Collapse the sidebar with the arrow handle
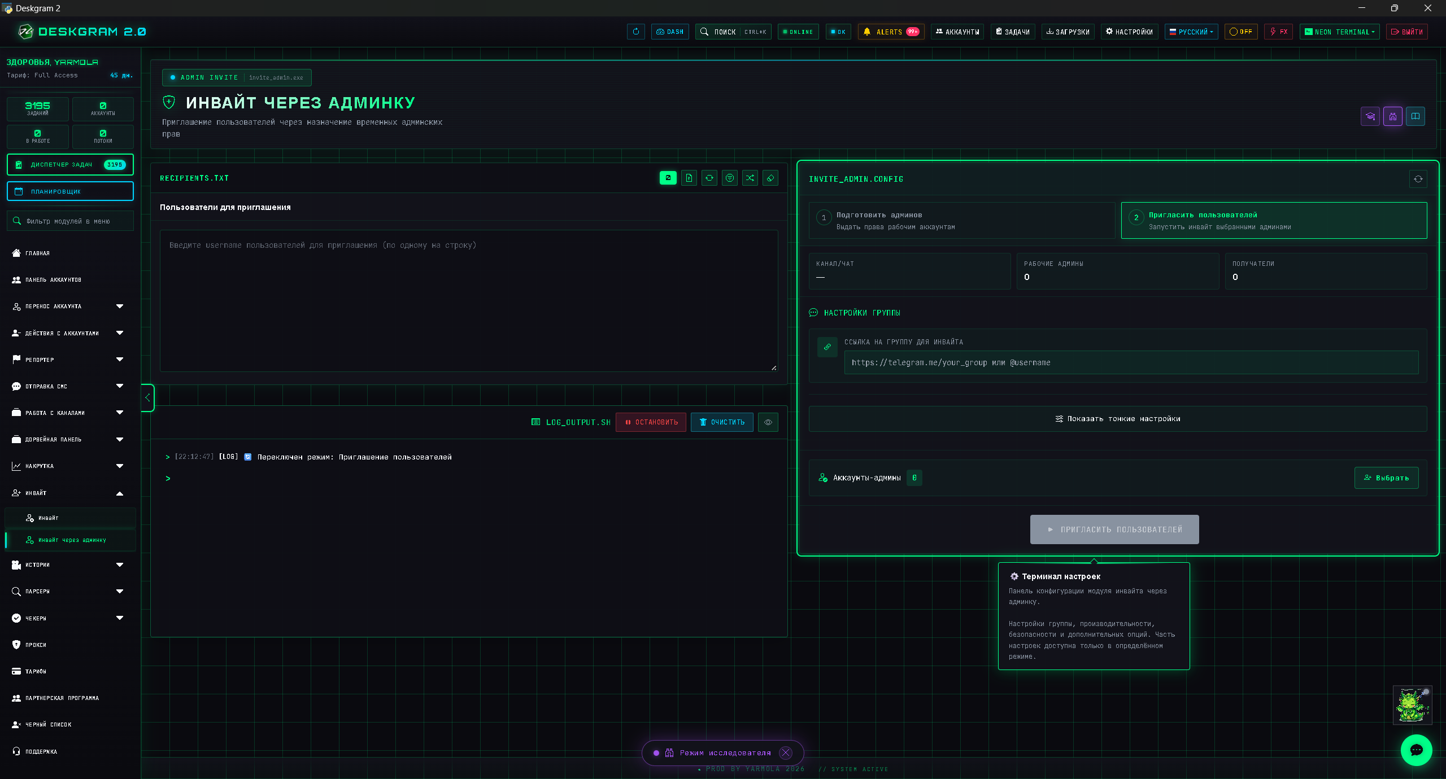The height and width of the screenshot is (779, 1446). [147, 397]
